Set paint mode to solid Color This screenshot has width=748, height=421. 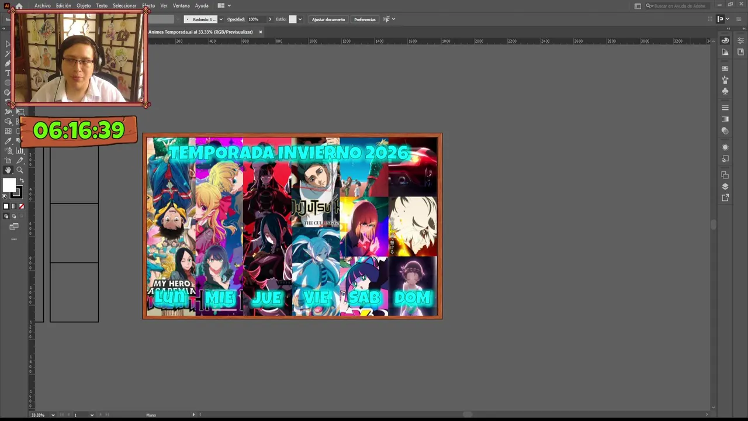(x=6, y=206)
